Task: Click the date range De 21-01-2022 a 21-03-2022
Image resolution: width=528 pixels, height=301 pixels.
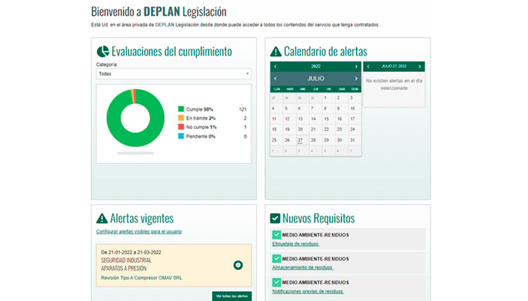Action: click(131, 252)
